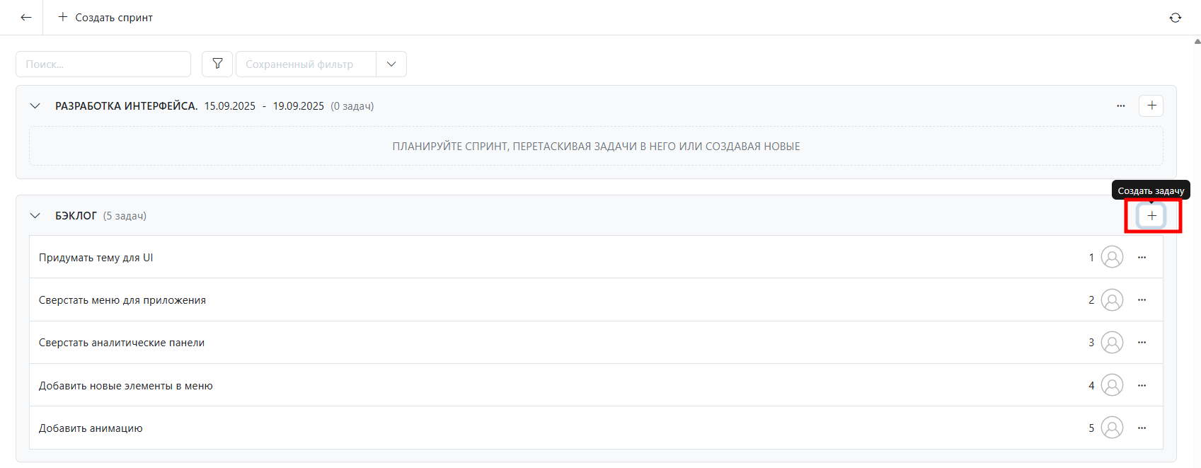Open more options for Добавить анимацию
This screenshot has width=1201, height=468.
pyautogui.click(x=1142, y=428)
